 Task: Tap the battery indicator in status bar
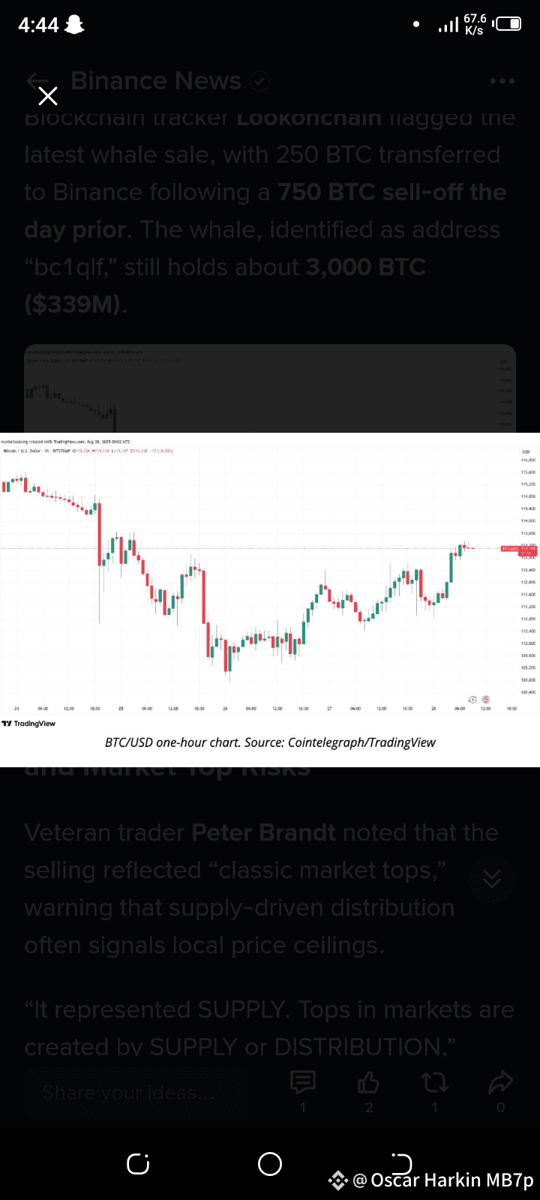point(508,25)
